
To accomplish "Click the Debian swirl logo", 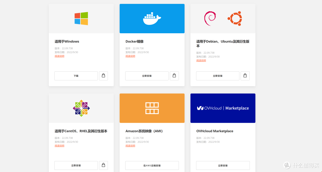I will coord(210,18).
